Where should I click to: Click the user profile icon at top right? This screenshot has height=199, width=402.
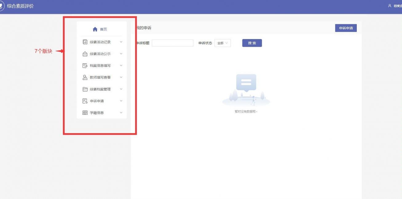click(x=389, y=6)
